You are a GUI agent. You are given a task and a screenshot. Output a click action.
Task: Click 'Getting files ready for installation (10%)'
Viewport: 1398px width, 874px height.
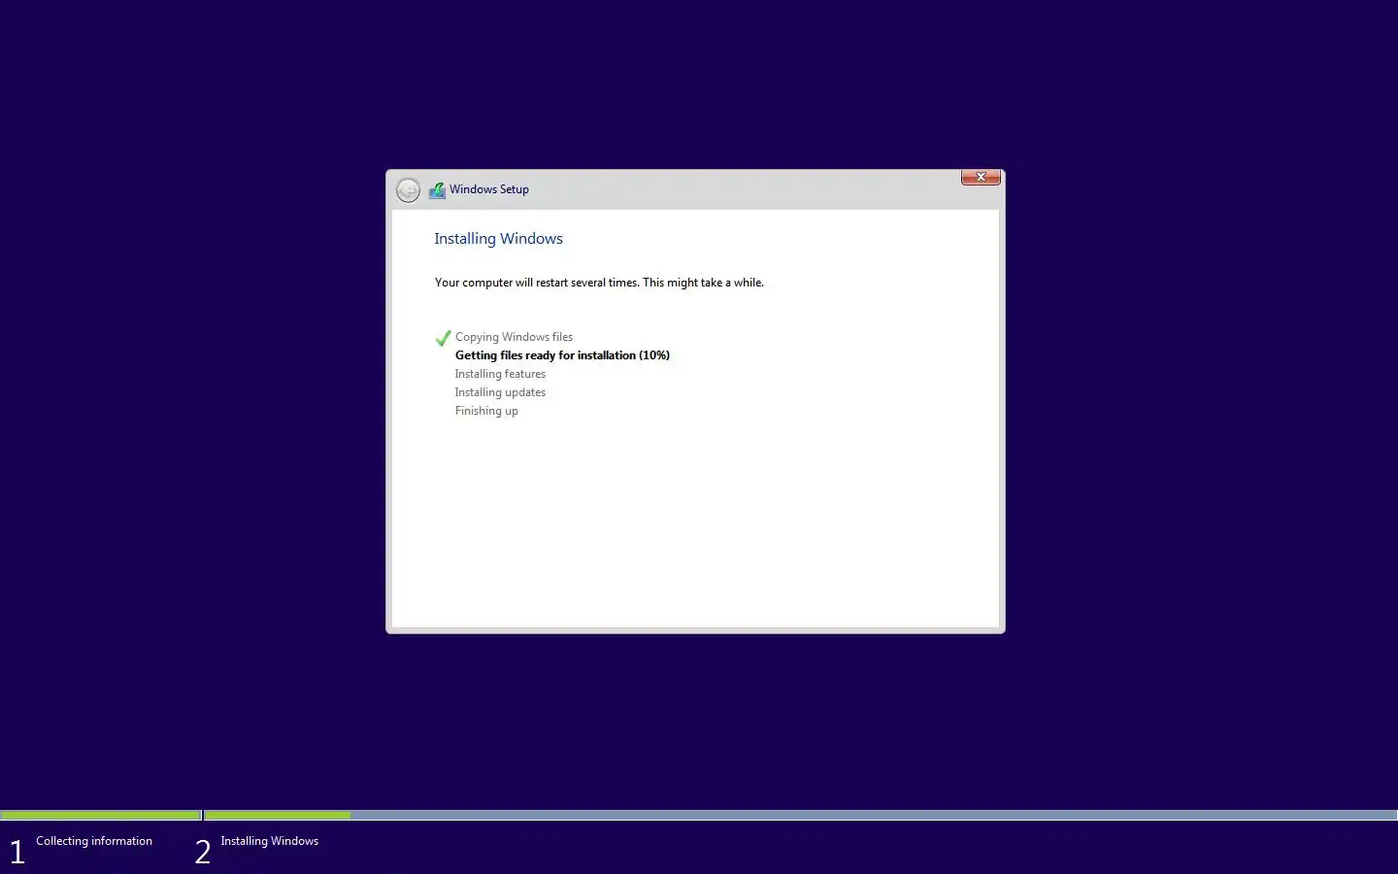(562, 355)
